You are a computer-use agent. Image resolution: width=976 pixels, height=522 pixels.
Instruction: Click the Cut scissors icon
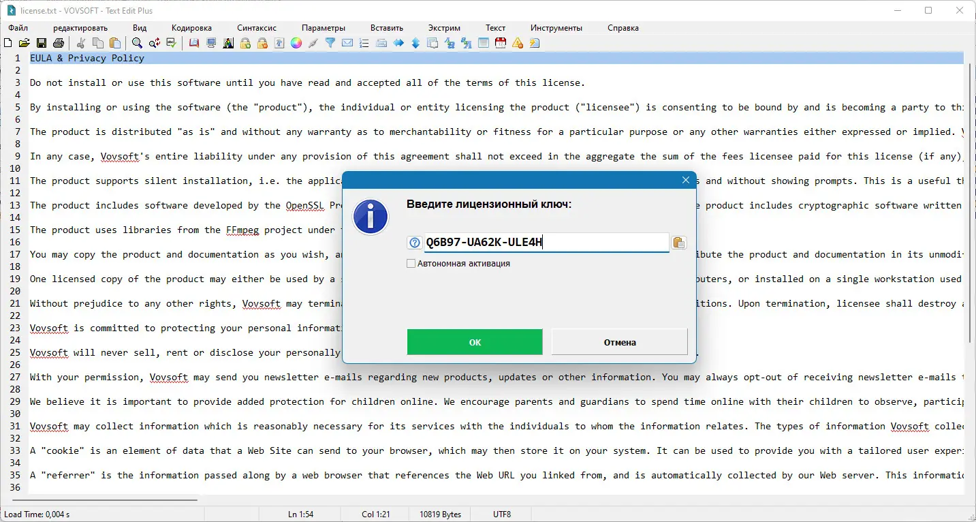tap(81, 43)
